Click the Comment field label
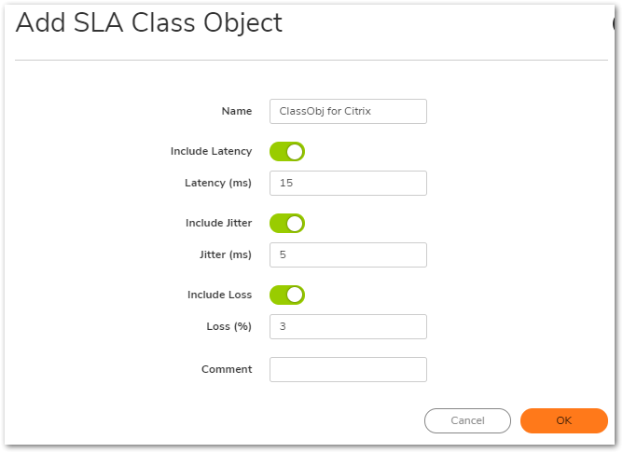623x453 pixels. [227, 370]
